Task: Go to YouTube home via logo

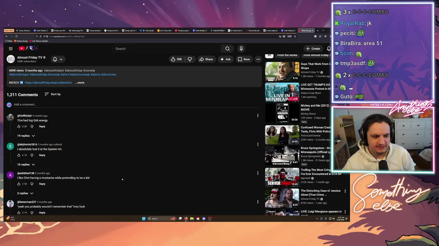Action: (x=28, y=48)
